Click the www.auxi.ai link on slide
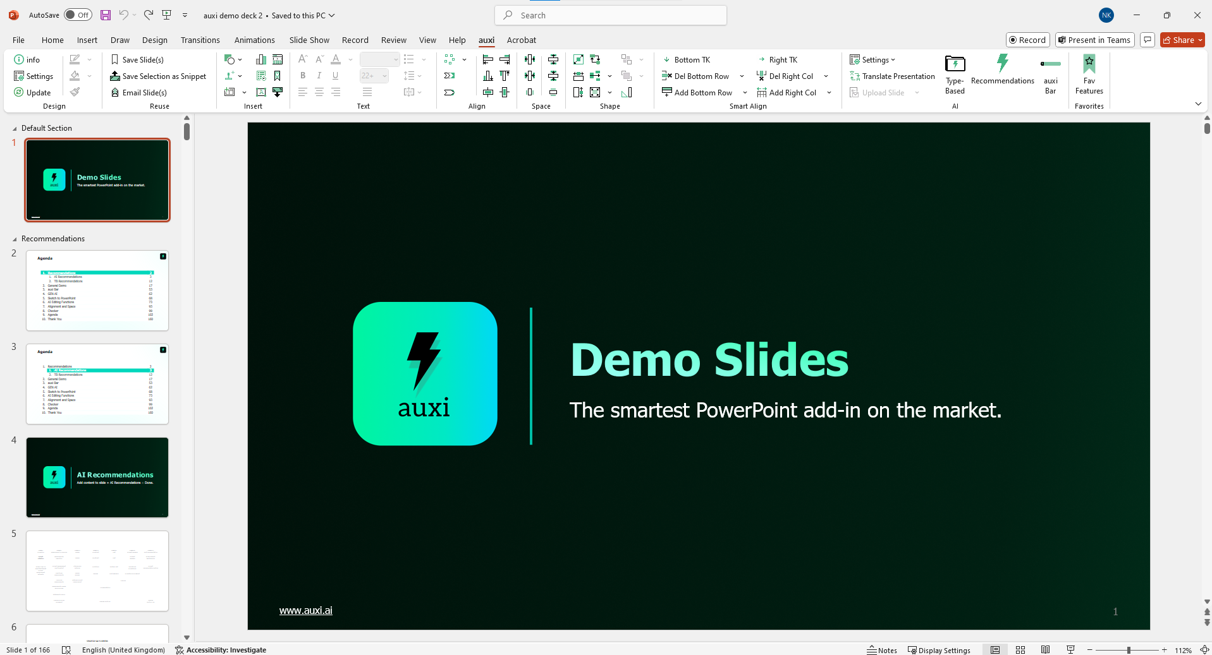The width and height of the screenshot is (1212, 655). (305, 611)
